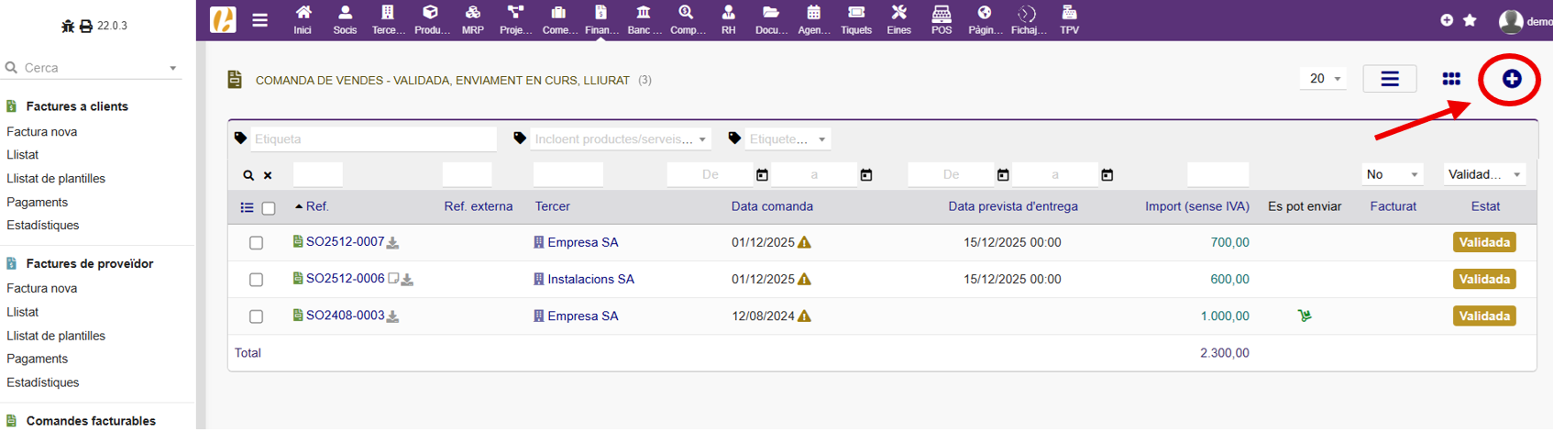
Task: Open the 20 rows-per-page dropdown
Action: 1323,79
